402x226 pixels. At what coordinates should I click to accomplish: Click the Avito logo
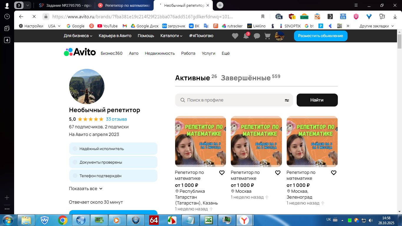click(x=80, y=52)
